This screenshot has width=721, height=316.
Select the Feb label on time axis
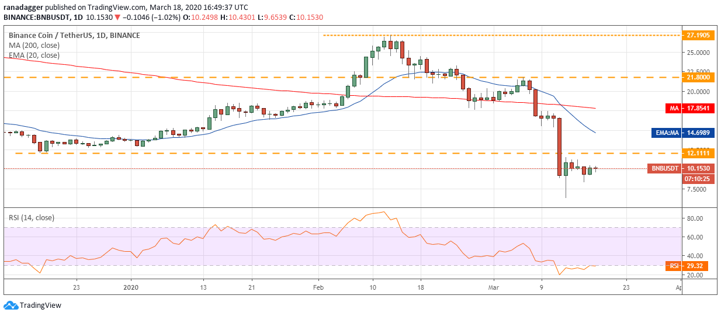tap(318, 287)
